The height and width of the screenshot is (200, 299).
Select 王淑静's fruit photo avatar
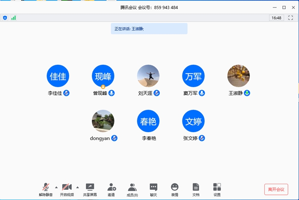coord(238,76)
